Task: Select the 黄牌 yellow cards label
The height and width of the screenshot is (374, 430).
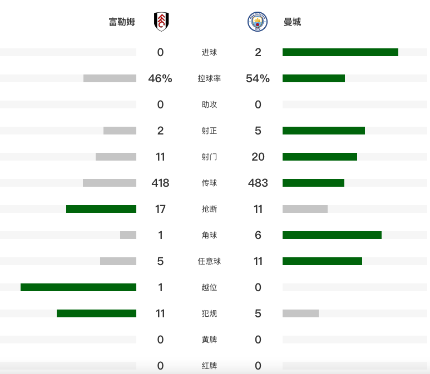Action: pos(209,340)
